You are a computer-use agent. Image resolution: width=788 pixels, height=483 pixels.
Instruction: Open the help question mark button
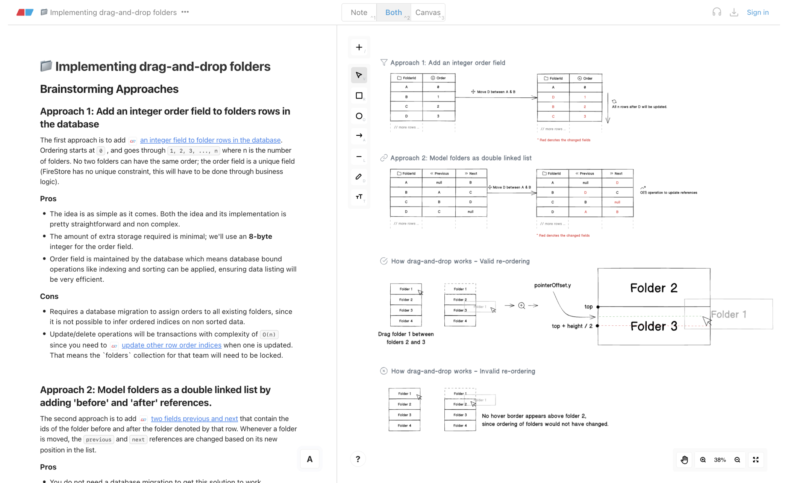pos(358,459)
